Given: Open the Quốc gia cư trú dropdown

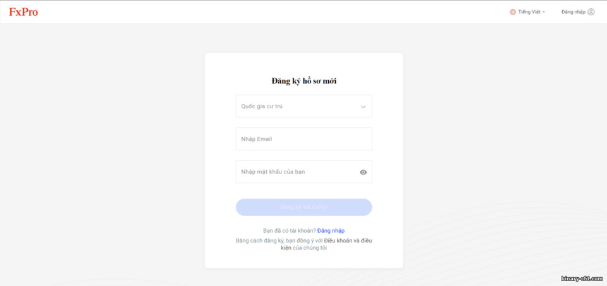Looking at the screenshot, I should [x=304, y=106].
